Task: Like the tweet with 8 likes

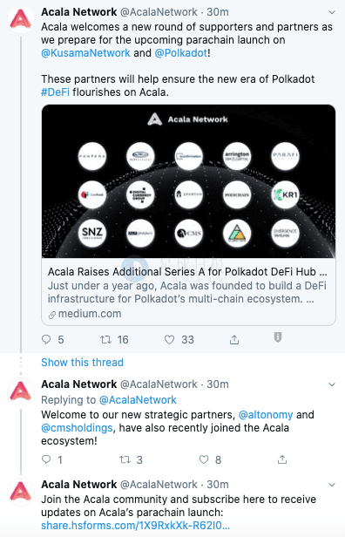Action: point(204,459)
